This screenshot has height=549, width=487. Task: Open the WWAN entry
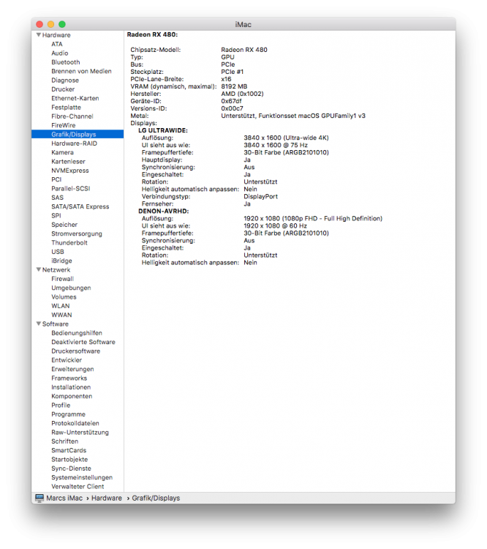pyautogui.click(x=61, y=315)
